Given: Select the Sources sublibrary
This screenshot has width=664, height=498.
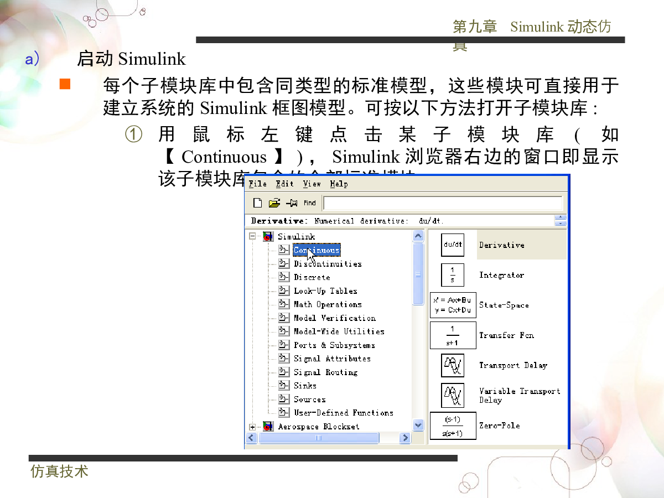Looking at the screenshot, I should tap(309, 400).
